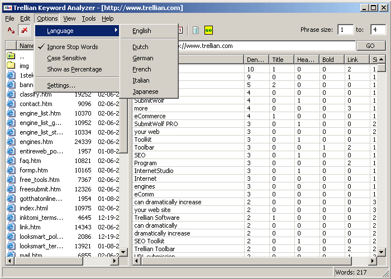Viewport: 391px width, 279px height.
Task: Select German language
Action: 149,58
